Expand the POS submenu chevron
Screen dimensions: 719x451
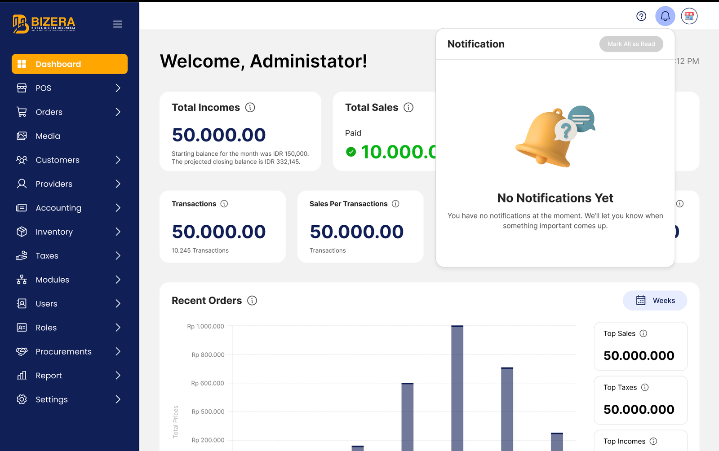pyautogui.click(x=118, y=88)
